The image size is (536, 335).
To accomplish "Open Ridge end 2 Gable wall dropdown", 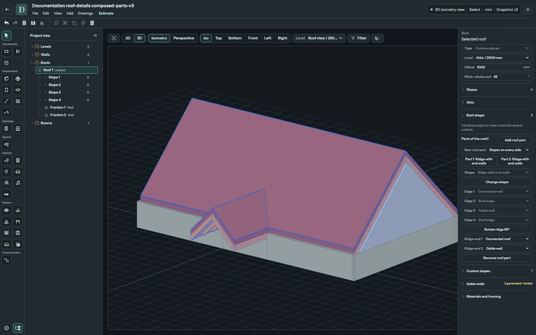I will click(497, 248).
